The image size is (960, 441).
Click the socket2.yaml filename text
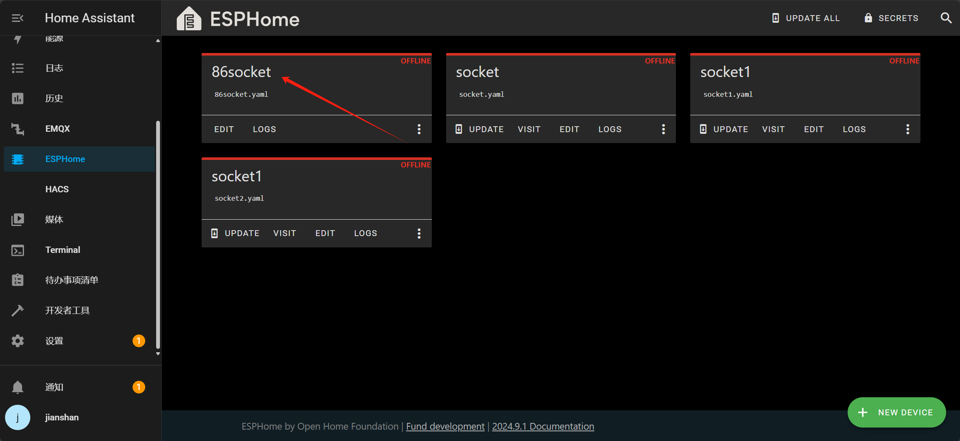239,198
